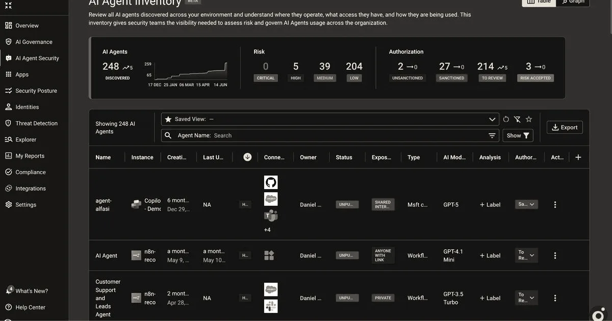Screen dimensions: 612x321
Task: Open the Show filter button
Action: coord(518,136)
